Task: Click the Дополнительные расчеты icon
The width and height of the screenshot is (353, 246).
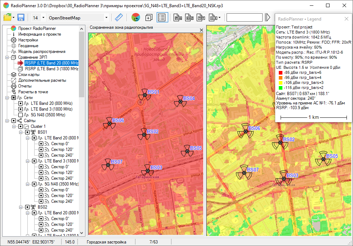Action: [x=14, y=80]
